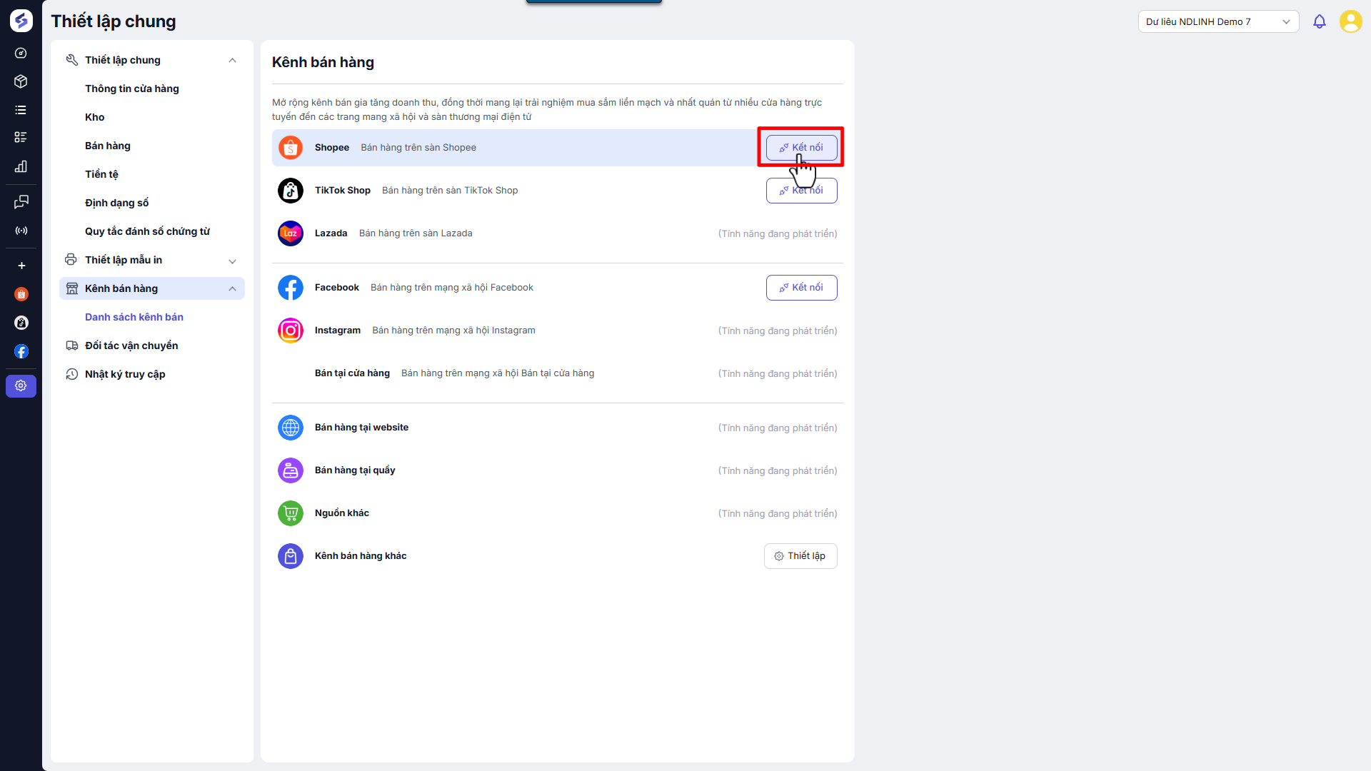Click the Shopee icon in left sidebar

(21, 294)
